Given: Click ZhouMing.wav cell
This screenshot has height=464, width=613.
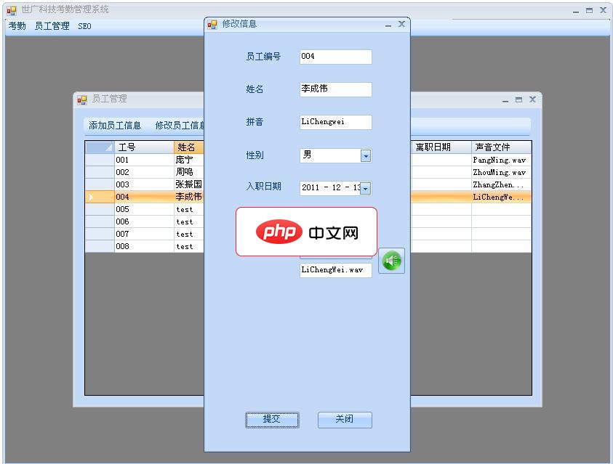Looking at the screenshot, I should point(502,173).
